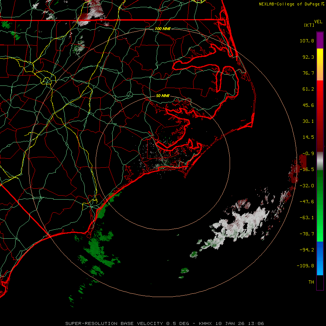Click the 50 NMI range ring label
This screenshot has height=326, width=326.
tap(163, 96)
